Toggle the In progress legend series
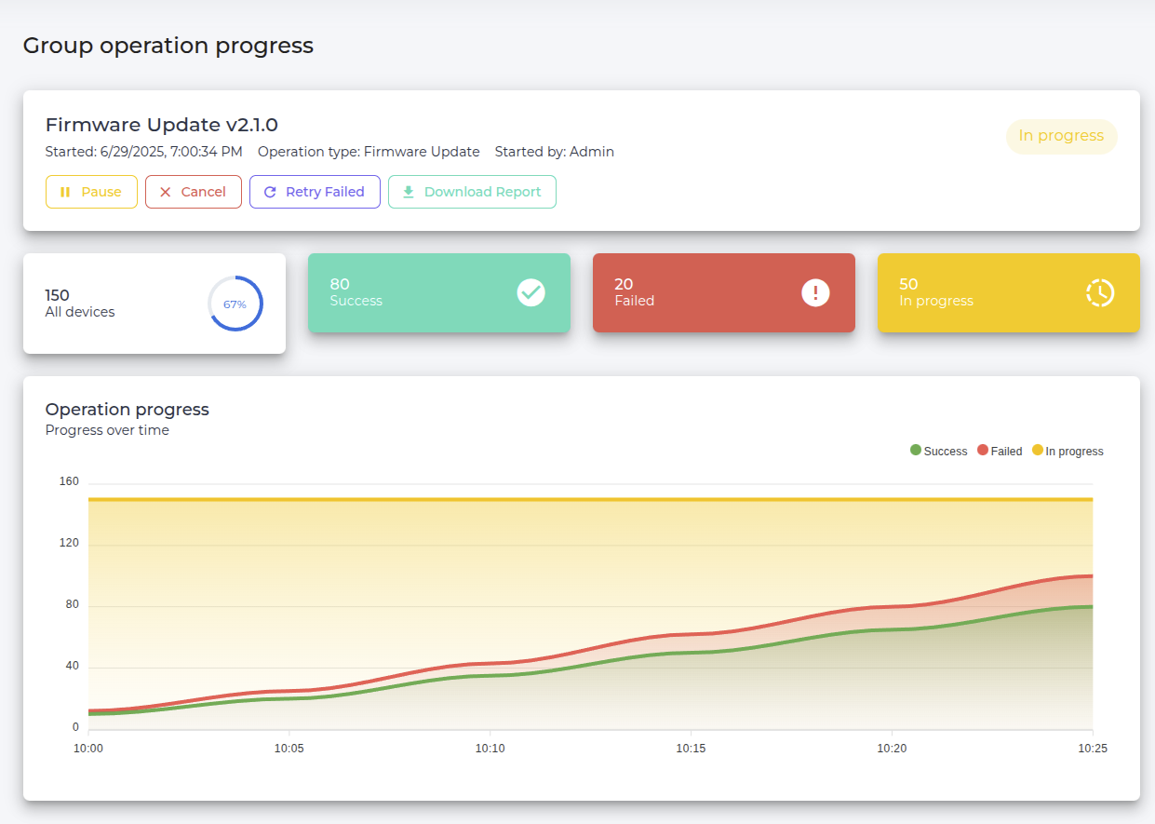The width and height of the screenshot is (1155, 824). tap(1068, 451)
